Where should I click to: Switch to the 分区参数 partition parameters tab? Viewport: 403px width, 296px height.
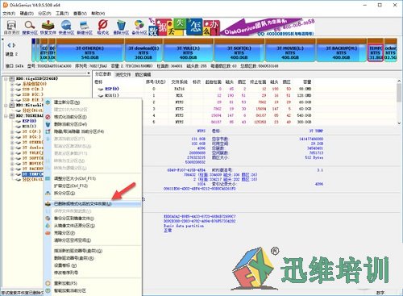coord(103,74)
